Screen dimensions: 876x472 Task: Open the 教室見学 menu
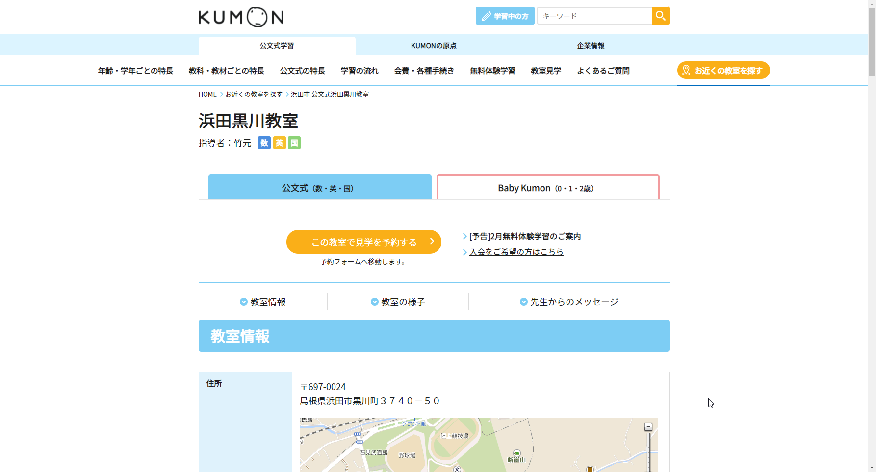click(x=546, y=71)
